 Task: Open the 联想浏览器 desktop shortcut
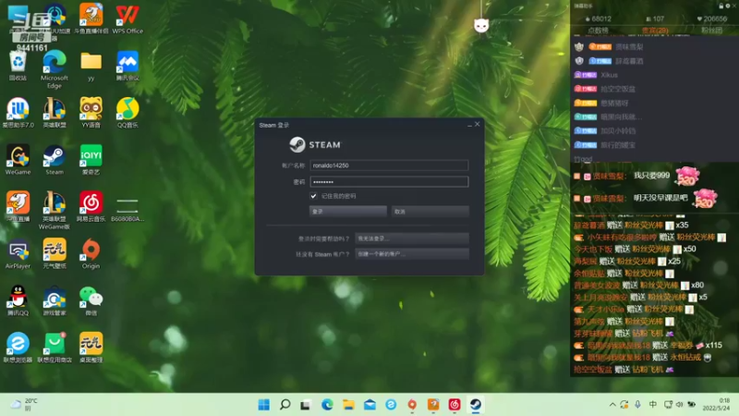tap(18, 348)
